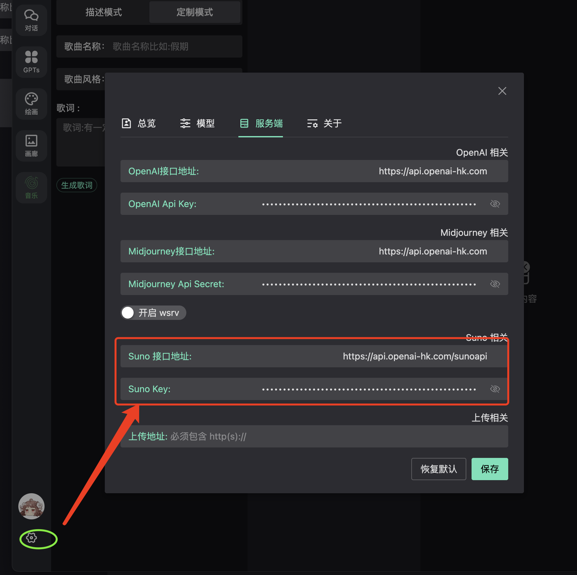Screen dimensions: 577x575
Task: Open settings gear icon at sidebar bottom
Action: click(31, 538)
